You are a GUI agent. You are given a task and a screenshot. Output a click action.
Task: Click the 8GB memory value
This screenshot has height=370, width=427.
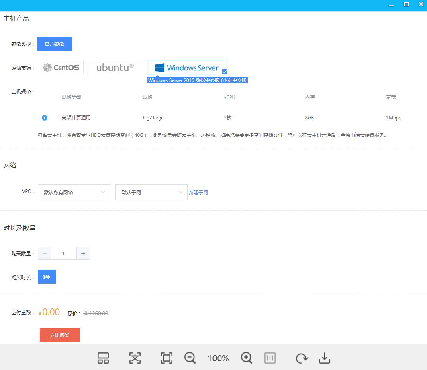click(309, 118)
